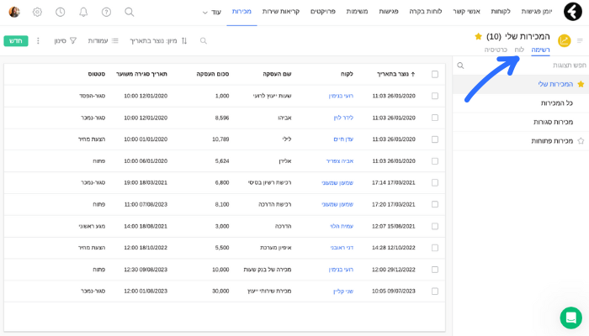Click the green חדש new button

click(16, 40)
